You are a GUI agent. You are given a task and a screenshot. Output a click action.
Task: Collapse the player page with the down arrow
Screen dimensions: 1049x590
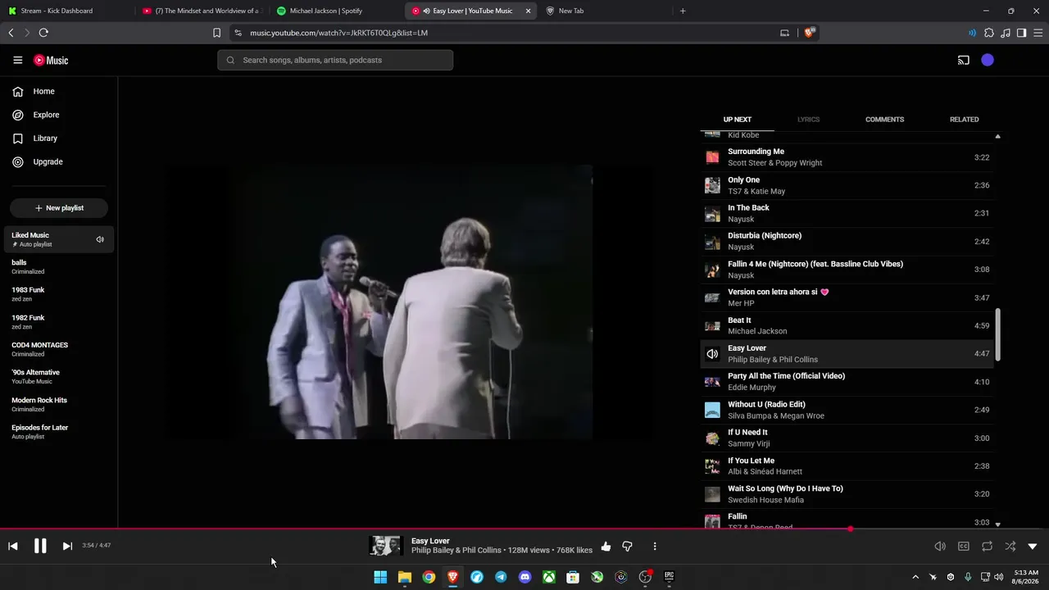[x=1033, y=547]
